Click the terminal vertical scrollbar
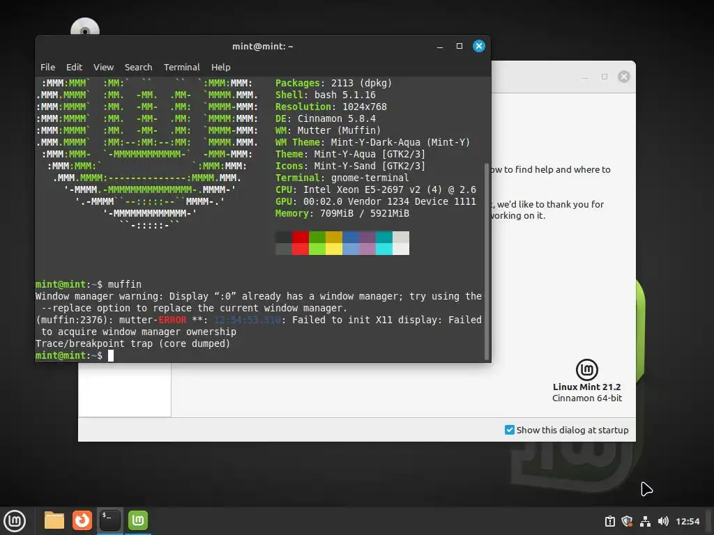 pos(487,262)
